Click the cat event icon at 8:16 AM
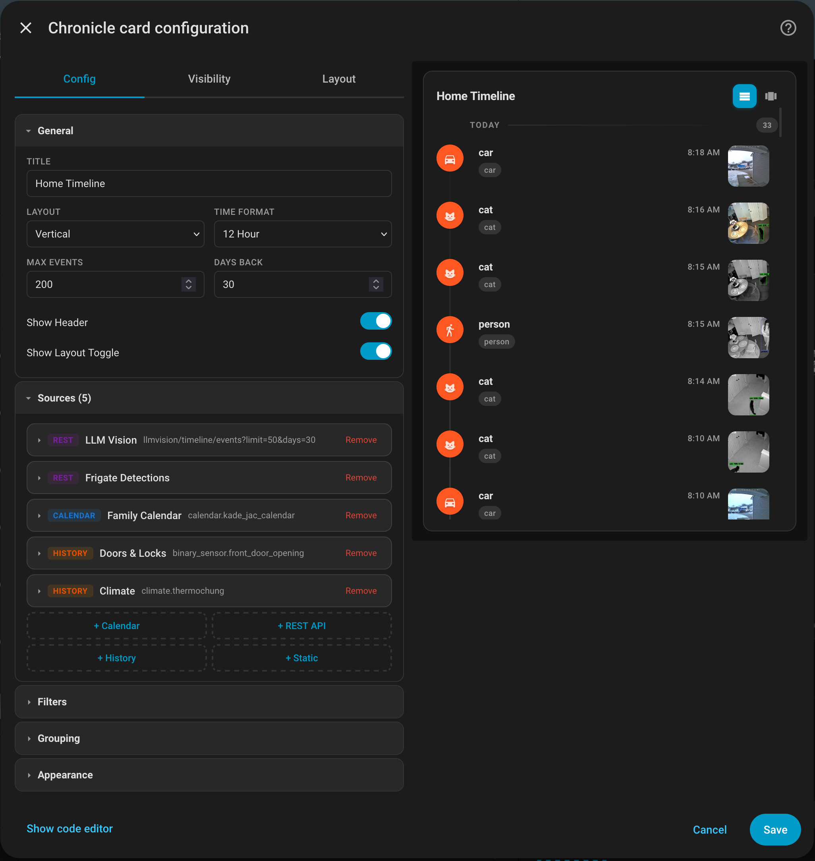The width and height of the screenshot is (815, 861). [450, 215]
